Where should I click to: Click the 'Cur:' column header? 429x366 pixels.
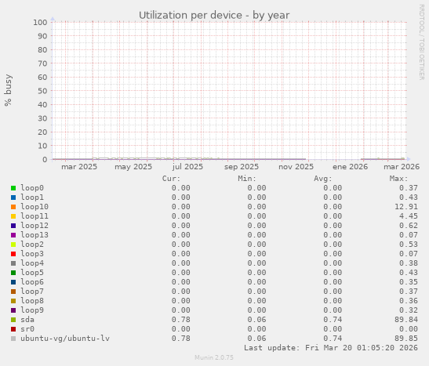[x=171, y=179]
